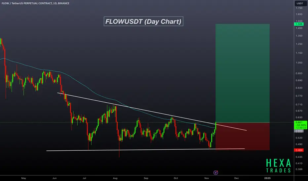This screenshot has height=181, width=308.
Task: Click the 2025 label on time axis
Action: click(267, 178)
